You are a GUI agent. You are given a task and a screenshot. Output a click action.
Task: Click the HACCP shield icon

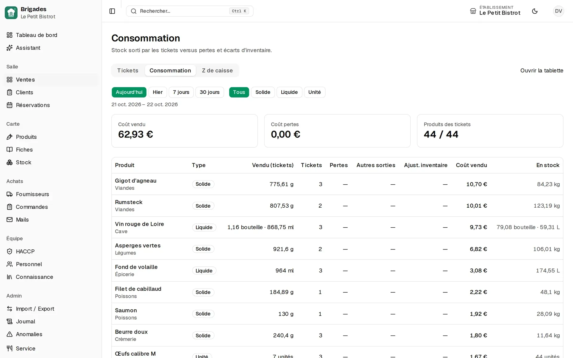(x=10, y=251)
